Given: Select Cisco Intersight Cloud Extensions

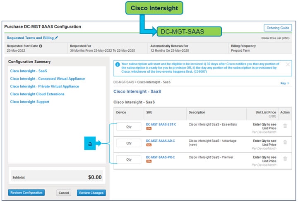Looking at the screenshot, I should click(37, 94).
